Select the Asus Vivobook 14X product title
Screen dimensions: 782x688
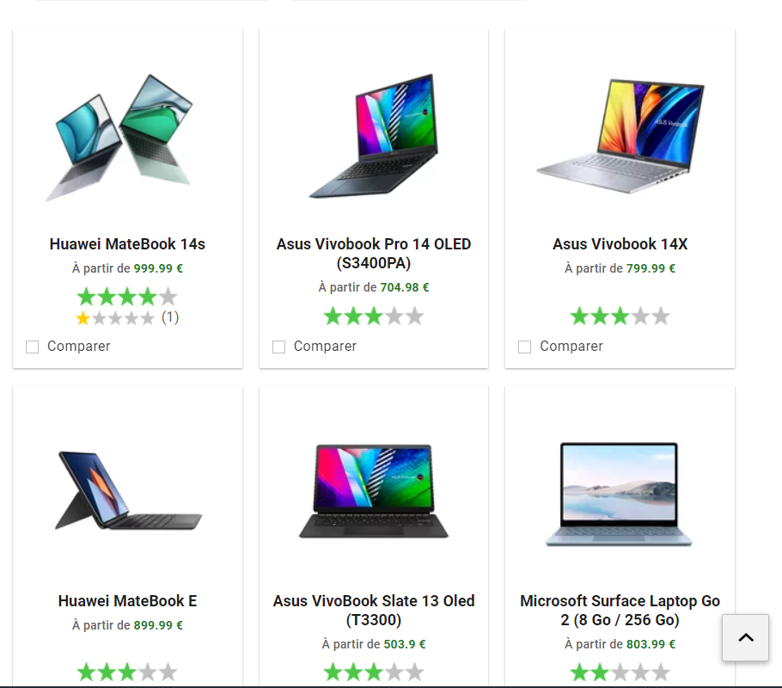[620, 244]
